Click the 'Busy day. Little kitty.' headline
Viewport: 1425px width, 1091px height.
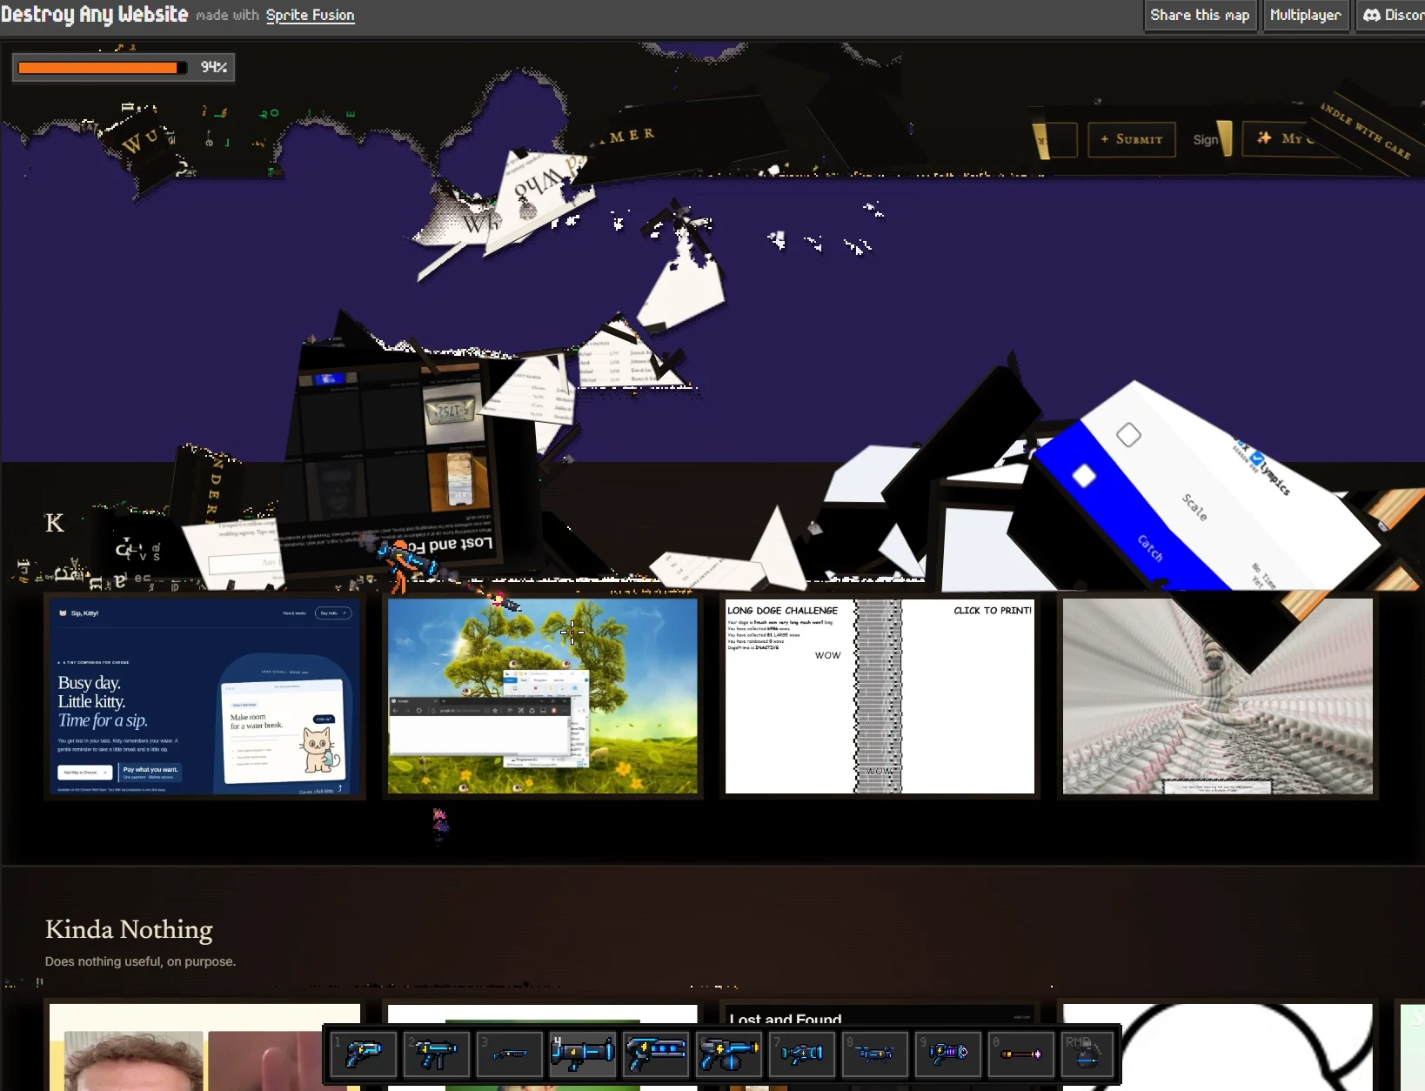coord(91,692)
